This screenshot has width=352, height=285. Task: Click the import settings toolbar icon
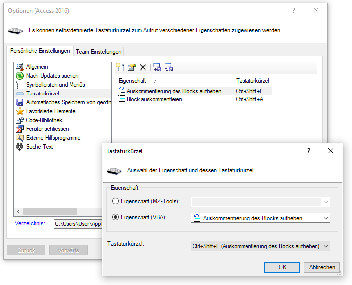(157, 67)
